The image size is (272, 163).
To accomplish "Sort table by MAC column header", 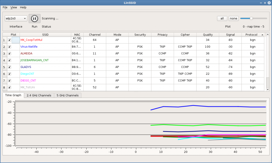I will click(x=77, y=35).
